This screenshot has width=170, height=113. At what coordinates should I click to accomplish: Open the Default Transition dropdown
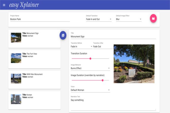coord(99,19)
